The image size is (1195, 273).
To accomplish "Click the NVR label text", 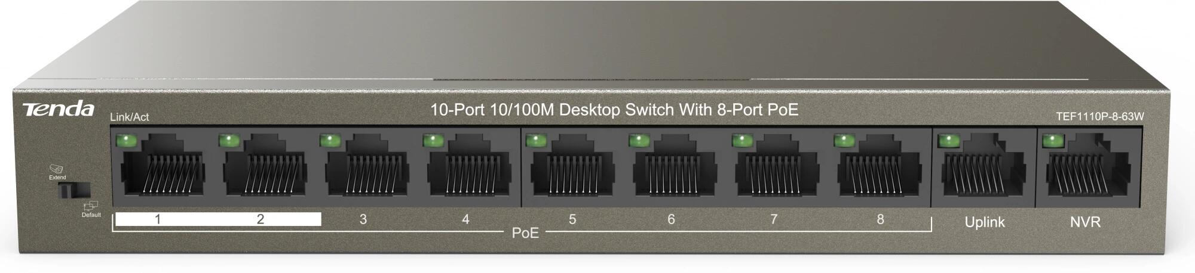I will tap(1085, 222).
